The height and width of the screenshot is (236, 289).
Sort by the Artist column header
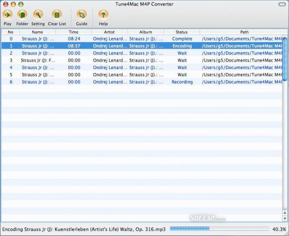pyautogui.click(x=109, y=32)
